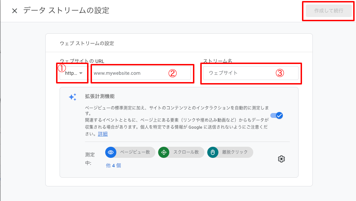Open enhanced measurement gear settings
This screenshot has width=356, height=201.
point(281,159)
